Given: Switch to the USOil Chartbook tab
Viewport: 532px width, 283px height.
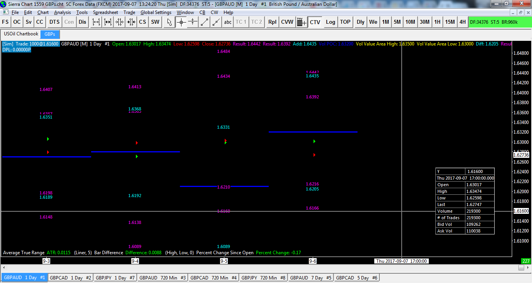Looking at the screenshot, I should pos(21,34).
